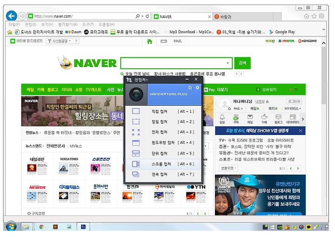Click the search magnifier in the address bar
The height and width of the screenshot is (237, 335).
[138, 16]
